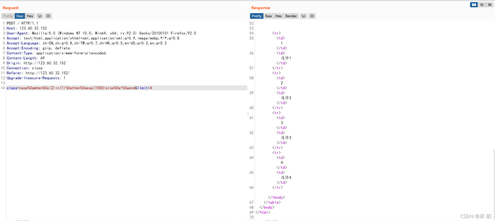Open the Request Hex tab

pos(30,16)
